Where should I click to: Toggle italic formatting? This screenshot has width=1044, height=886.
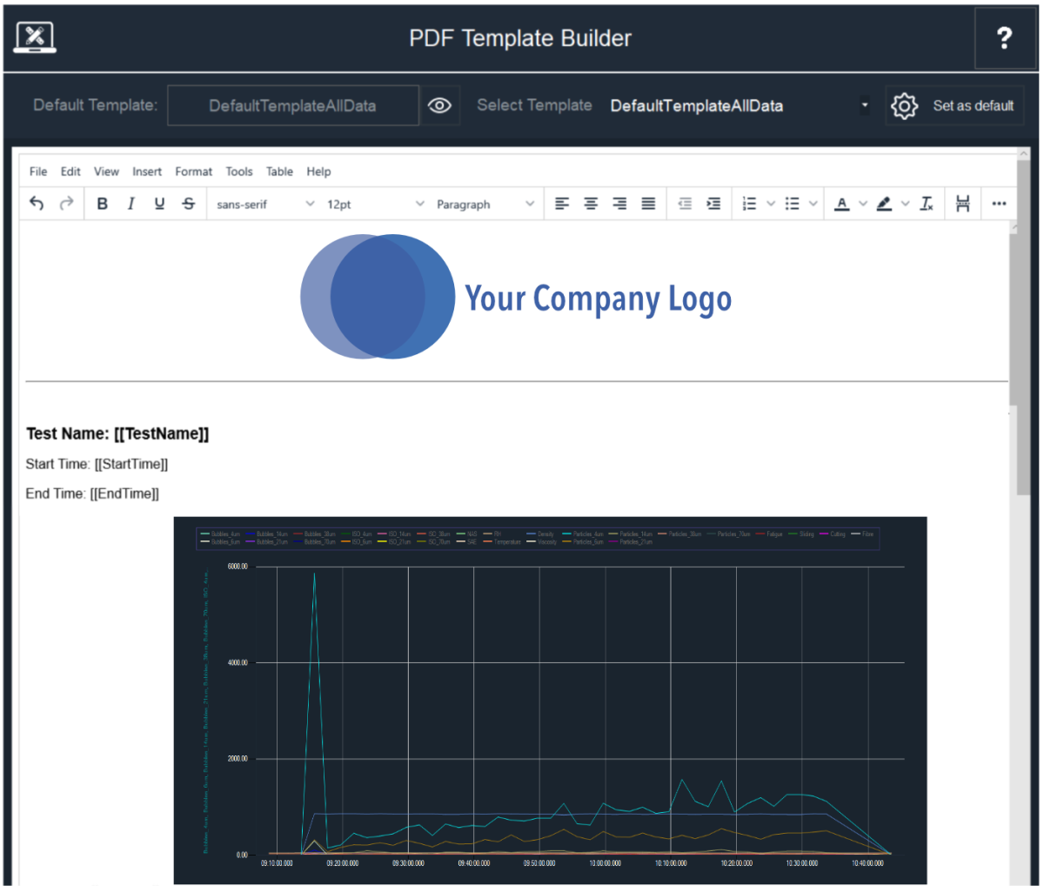130,204
